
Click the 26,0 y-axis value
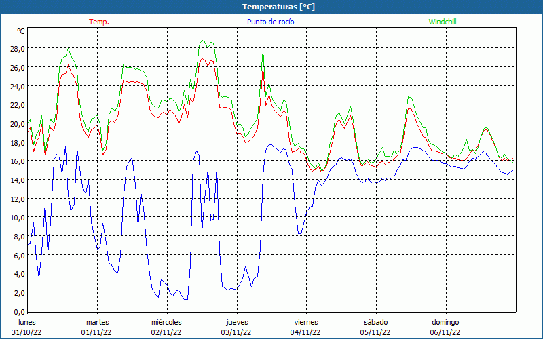coord(18,67)
